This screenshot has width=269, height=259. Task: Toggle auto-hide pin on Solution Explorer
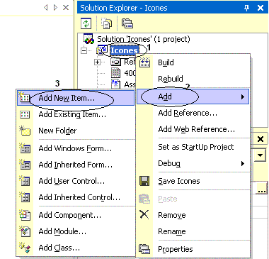click(246, 8)
